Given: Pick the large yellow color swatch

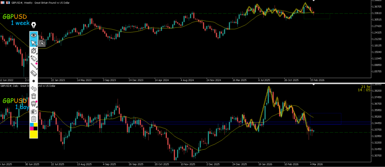Looking at the screenshot, I should pyautogui.click(x=33, y=134).
